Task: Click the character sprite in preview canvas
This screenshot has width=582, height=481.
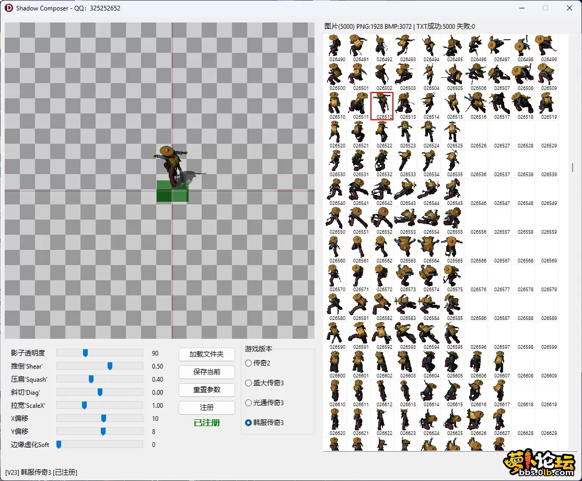Action: click(173, 166)
